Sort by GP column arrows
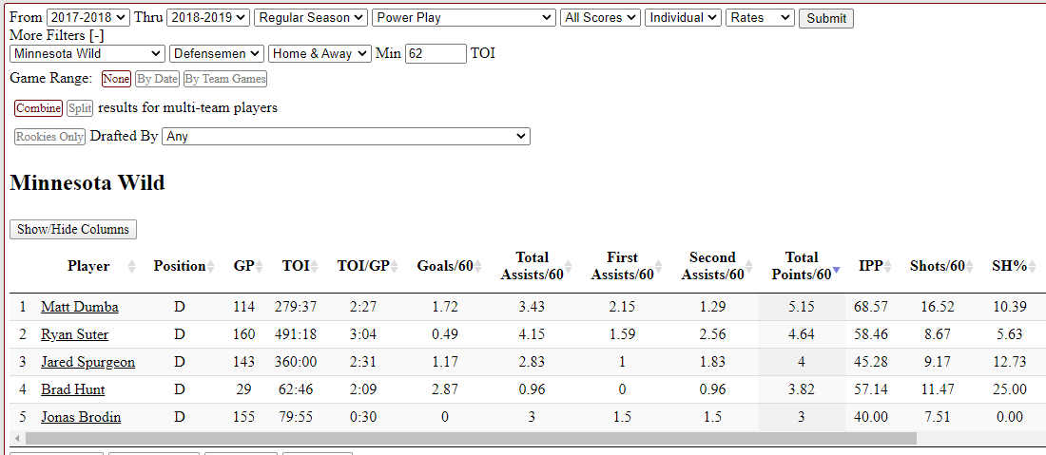The image size is (1046, 455). click(x=260, y=267)
